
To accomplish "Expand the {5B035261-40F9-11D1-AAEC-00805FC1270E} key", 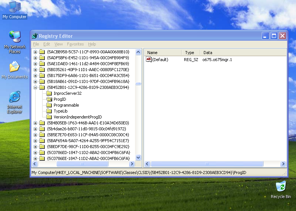I will [x=35, y=70].
